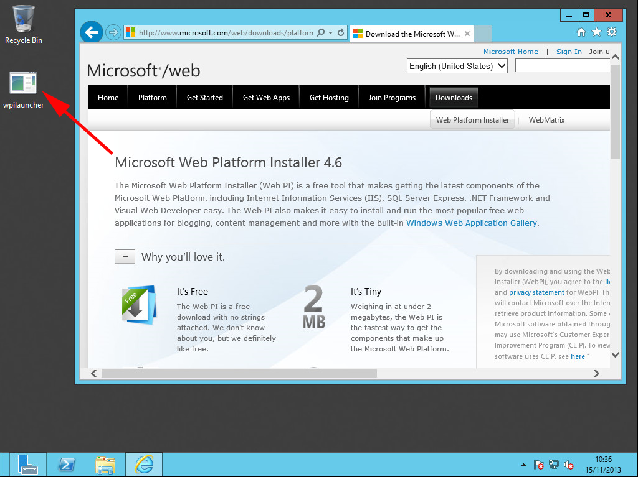The width and height of the screenshot is (638, 477).
Task: Click the Sign In link
Action: pos(569,52)
